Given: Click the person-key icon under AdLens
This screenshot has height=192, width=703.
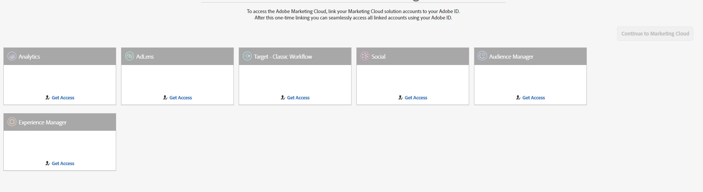Looking at the screenshot, I should click(165, 97).
